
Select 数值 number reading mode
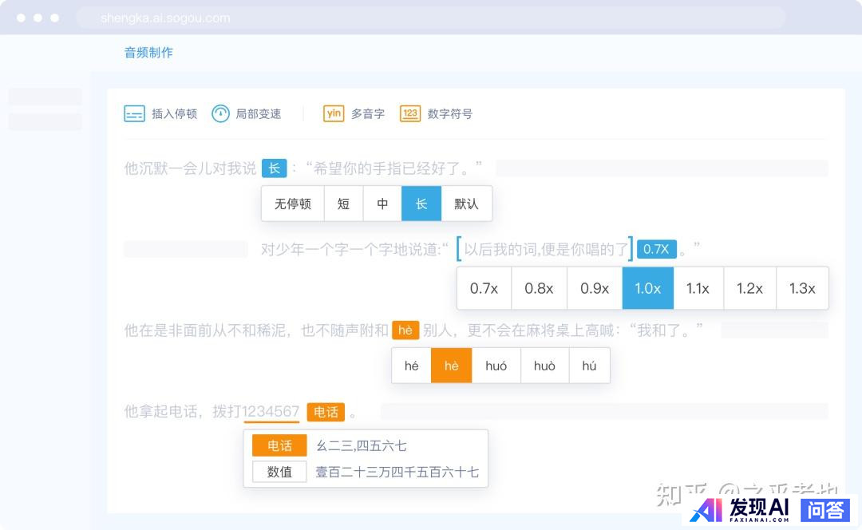(279, 472)
